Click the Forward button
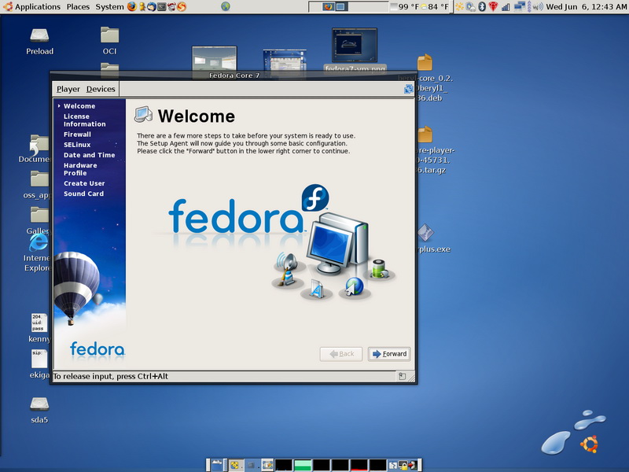This screenshot has width=629, height=472. tap(389, 354)
